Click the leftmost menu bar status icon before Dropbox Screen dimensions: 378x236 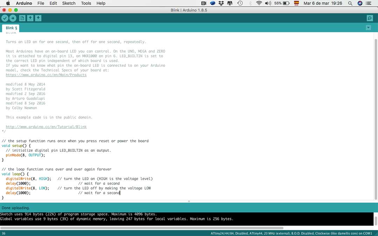coord(204,3)
